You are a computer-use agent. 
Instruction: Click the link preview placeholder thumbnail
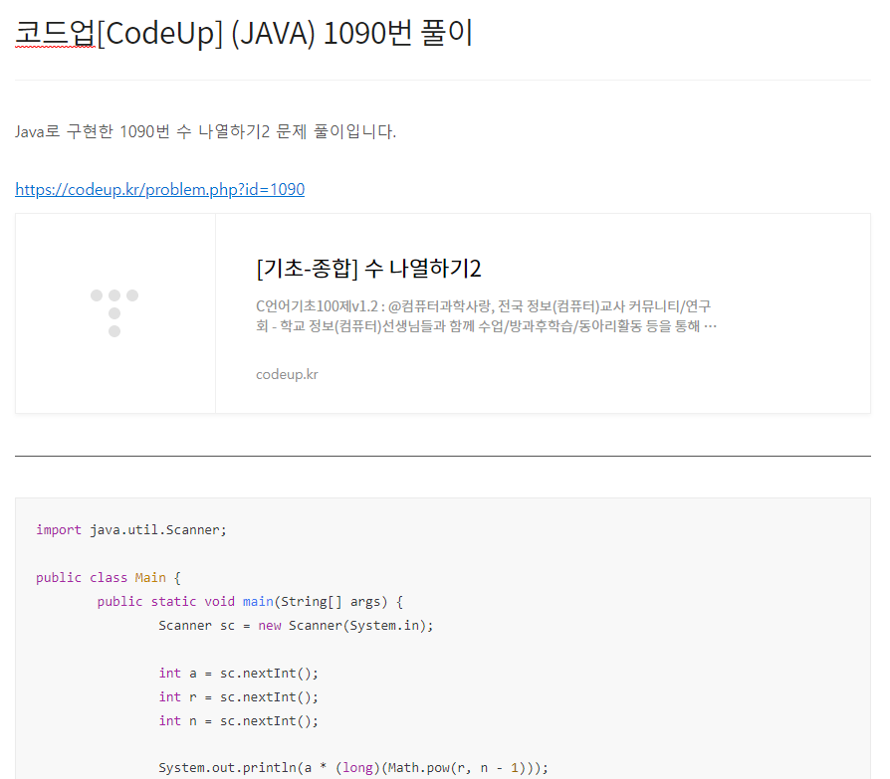[x=115, y=313]
